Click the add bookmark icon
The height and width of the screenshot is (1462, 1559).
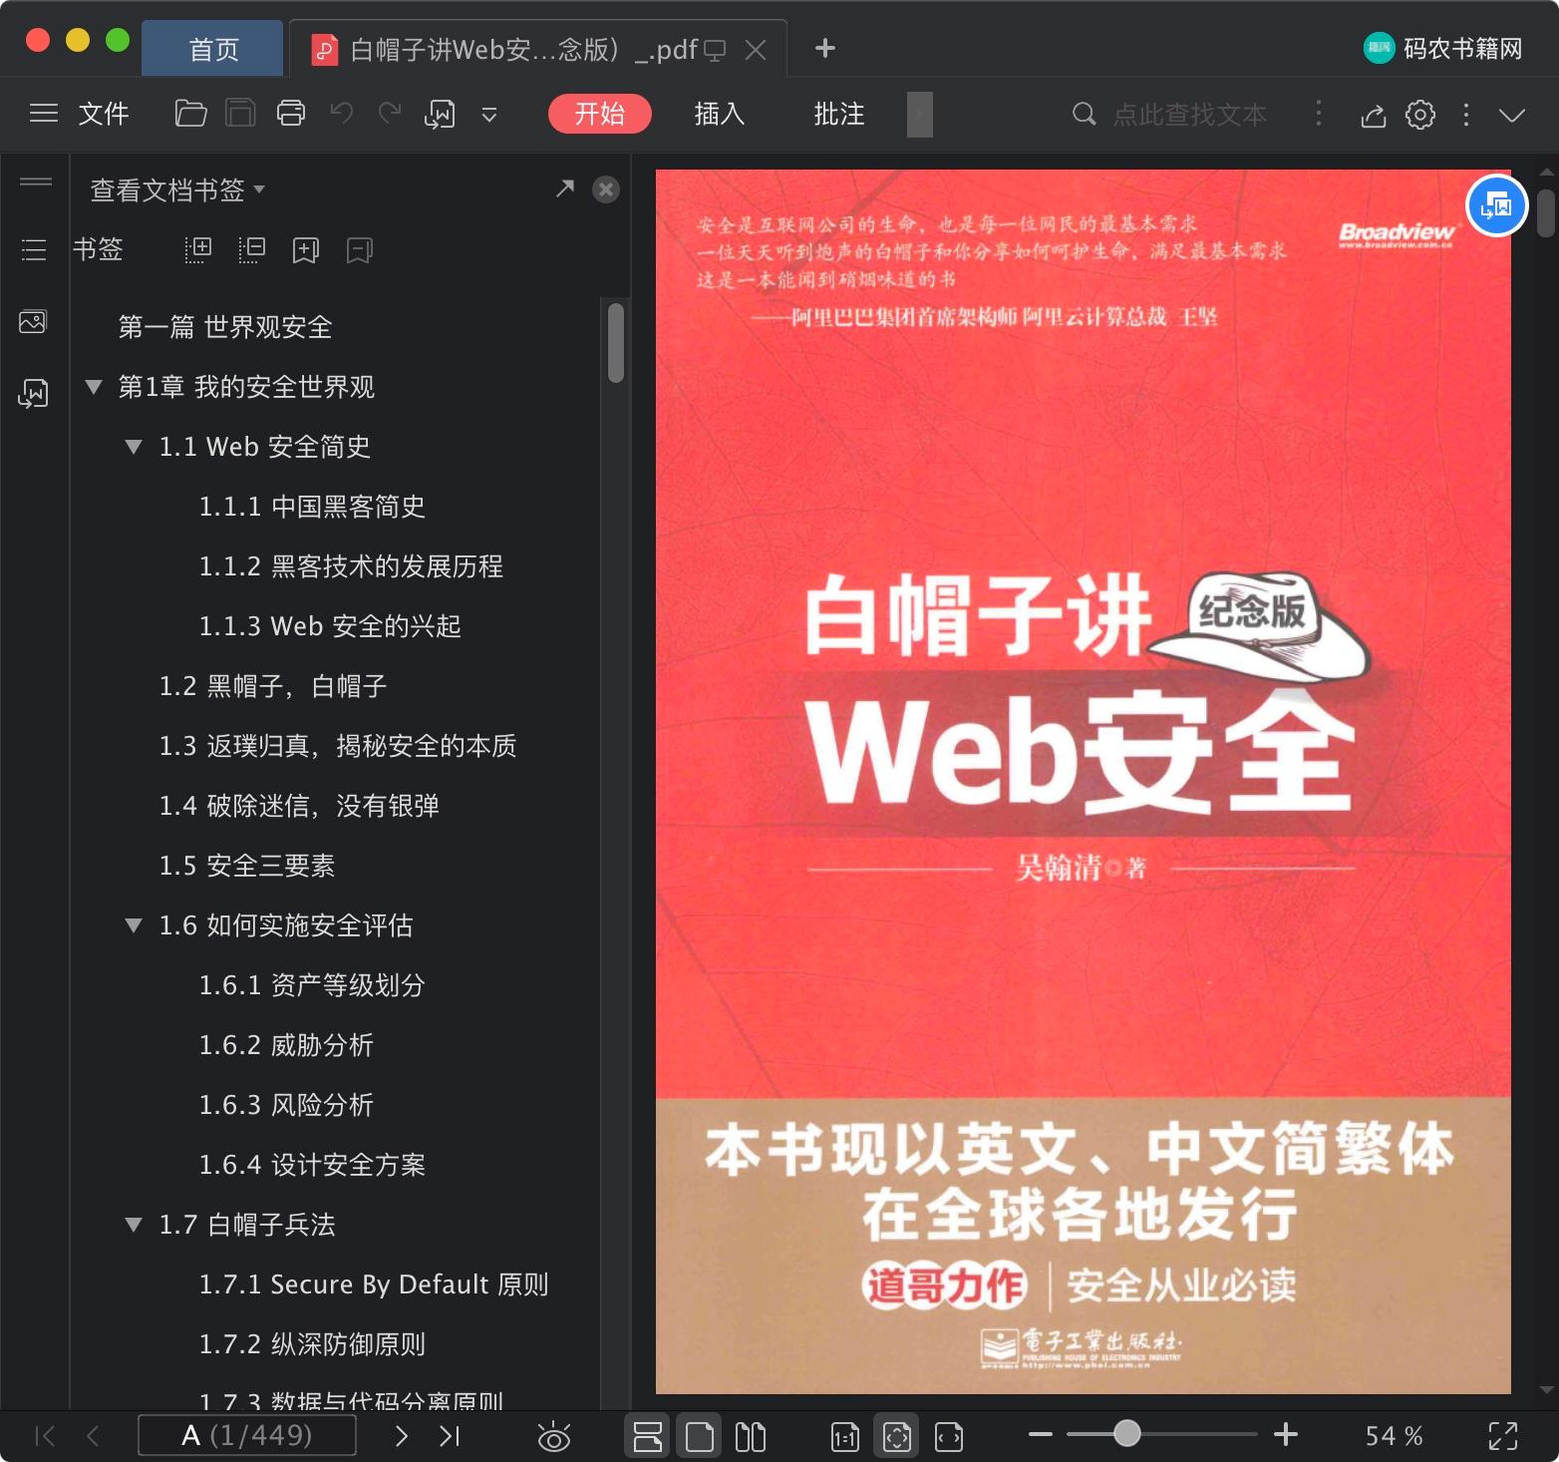(x=305, y=249)
